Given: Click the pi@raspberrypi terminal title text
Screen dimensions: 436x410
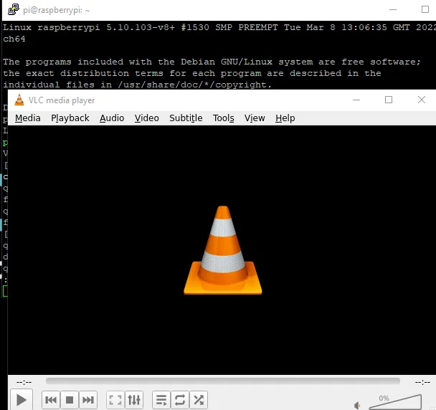Looking at the screenshot, I should (x=57, y=10).
